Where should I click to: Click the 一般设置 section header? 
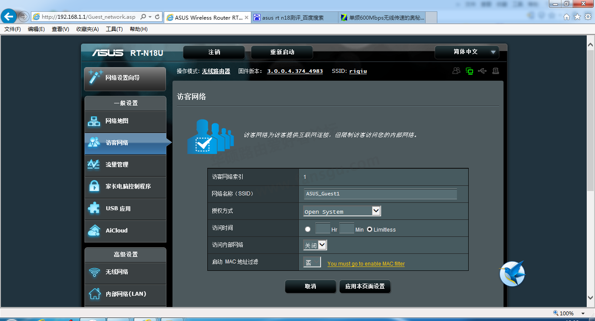tap(125, 103)
